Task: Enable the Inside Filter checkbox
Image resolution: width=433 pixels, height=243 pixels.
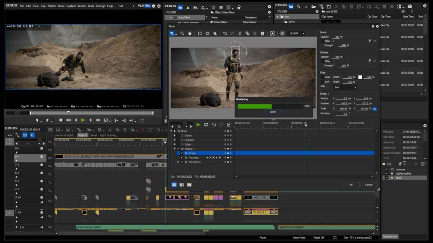Action: tap(322, 41)
